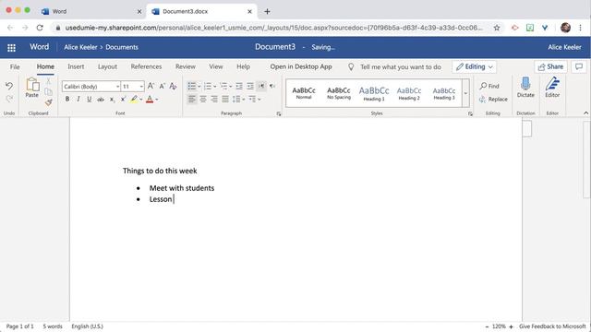
Task: Open the app launcher waffle icon
Action: 11,47
